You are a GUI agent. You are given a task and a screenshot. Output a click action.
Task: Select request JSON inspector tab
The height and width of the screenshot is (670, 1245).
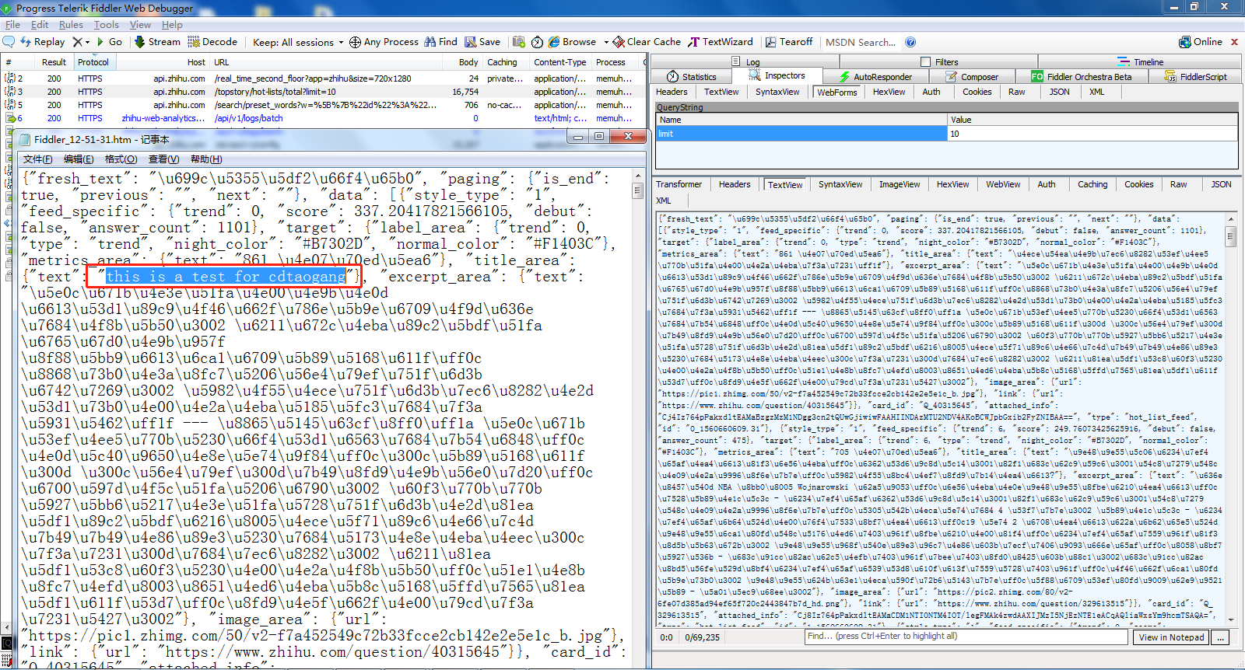(x=1059, y=92)
